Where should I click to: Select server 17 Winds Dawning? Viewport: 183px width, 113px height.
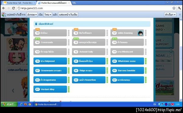tap(127, 33)
